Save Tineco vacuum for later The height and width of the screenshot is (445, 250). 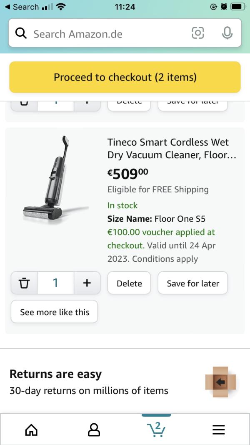(x=192, y=283)
